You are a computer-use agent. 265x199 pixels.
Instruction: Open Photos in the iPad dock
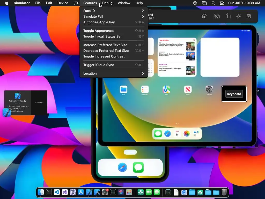[187, 134]
